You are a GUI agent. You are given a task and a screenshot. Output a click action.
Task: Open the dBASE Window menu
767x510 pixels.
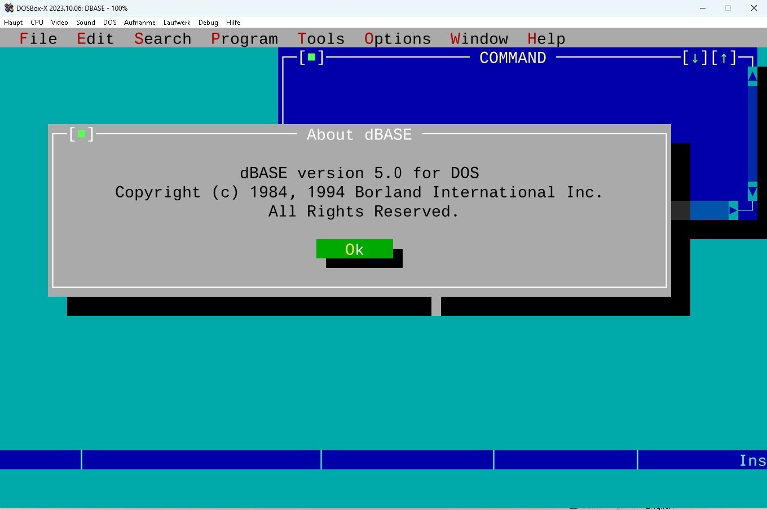pos(479,38)
